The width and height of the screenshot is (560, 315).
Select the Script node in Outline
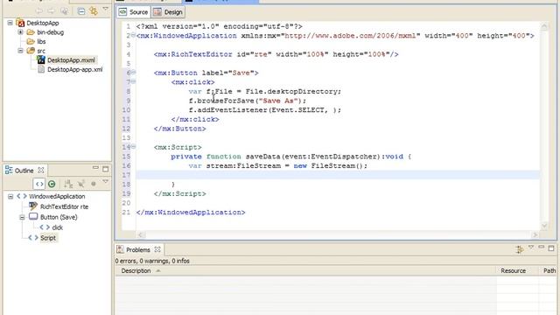(x=48, y=237)
